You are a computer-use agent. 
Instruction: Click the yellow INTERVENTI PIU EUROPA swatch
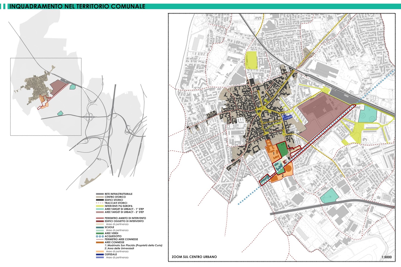[x=100, y=206]
